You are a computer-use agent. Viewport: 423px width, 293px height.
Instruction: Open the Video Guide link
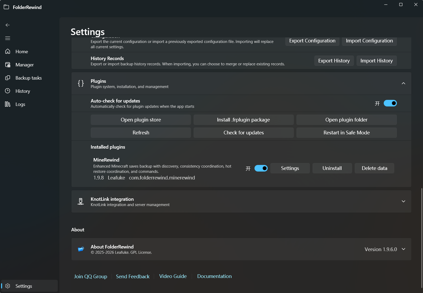pyautogui.click(x=173, y=276)
